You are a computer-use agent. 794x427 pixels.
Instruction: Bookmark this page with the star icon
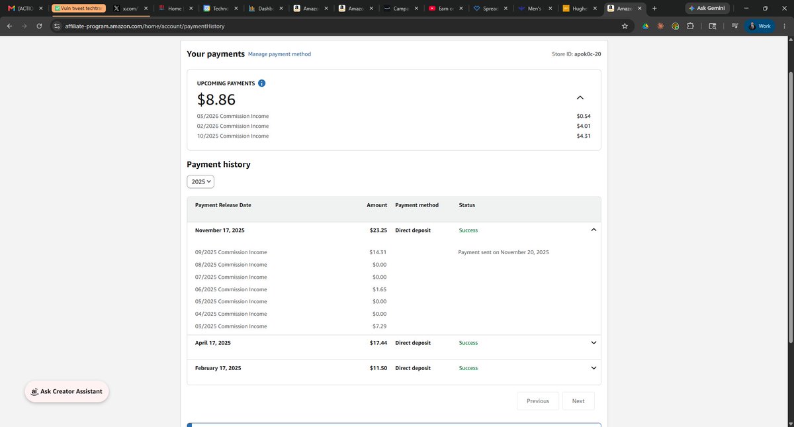click(625, 26)
